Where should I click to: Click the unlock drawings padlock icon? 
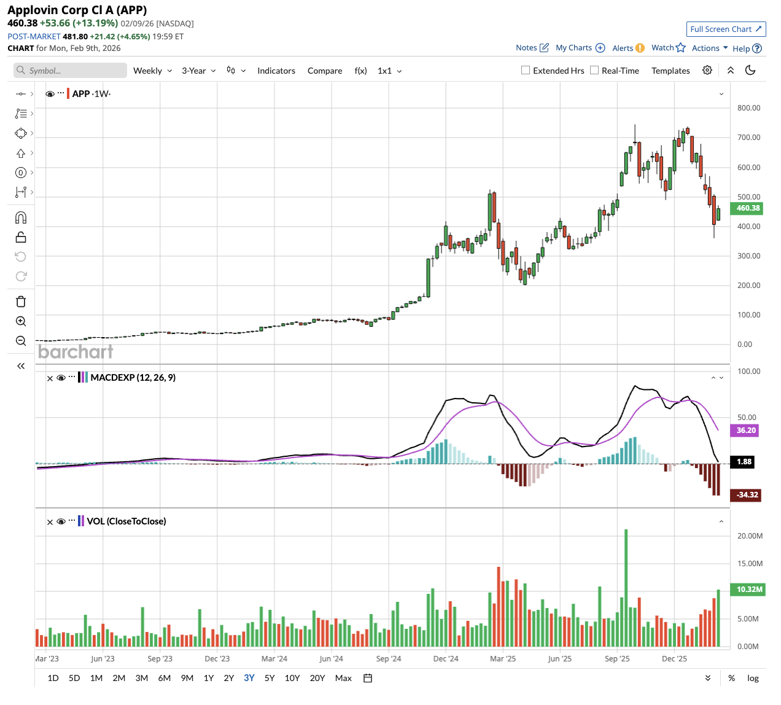click(21, 238)
